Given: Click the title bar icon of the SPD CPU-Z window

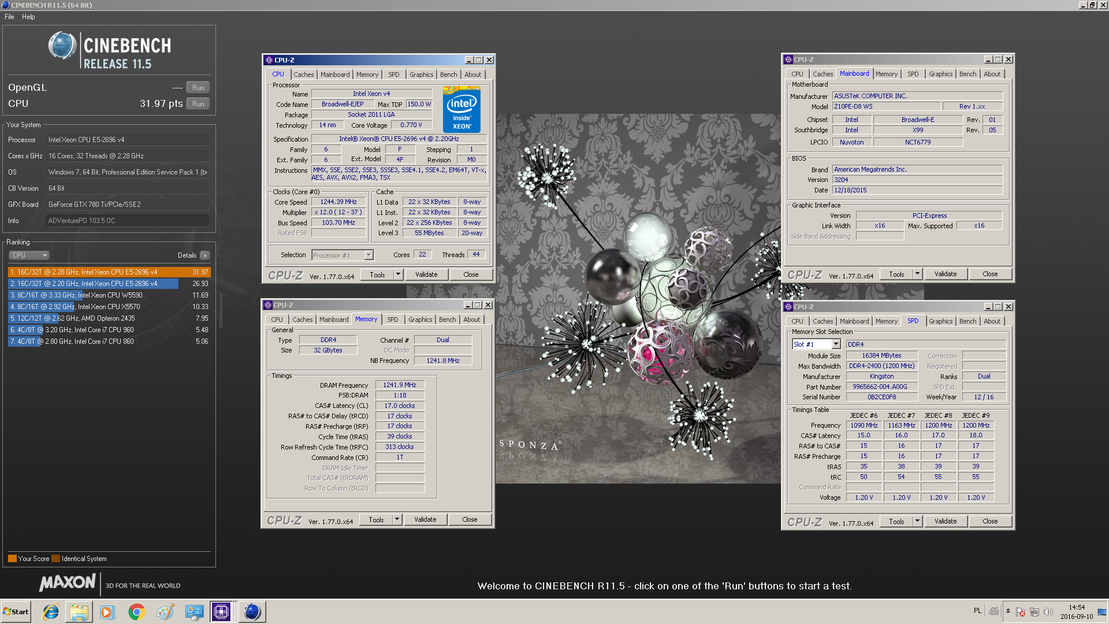Looking at the screenshot, I should click(x=788, y=307).
